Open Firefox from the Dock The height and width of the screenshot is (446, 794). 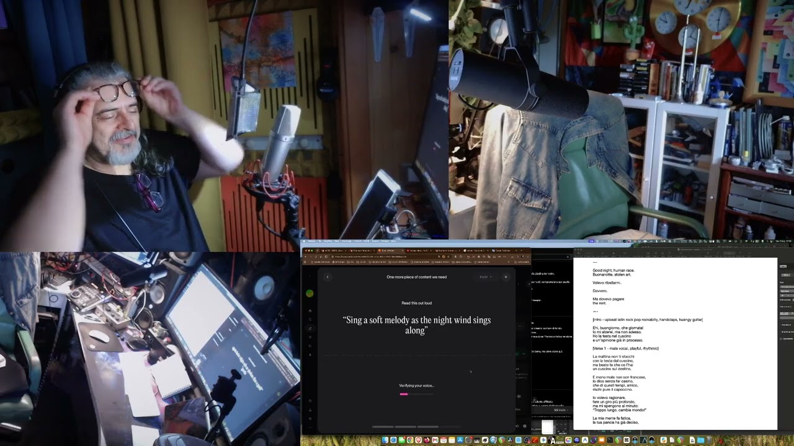pos(427,440)
